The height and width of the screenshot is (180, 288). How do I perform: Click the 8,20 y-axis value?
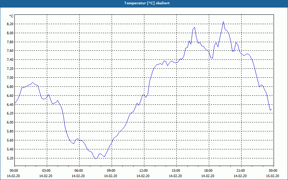pos(10,24)
